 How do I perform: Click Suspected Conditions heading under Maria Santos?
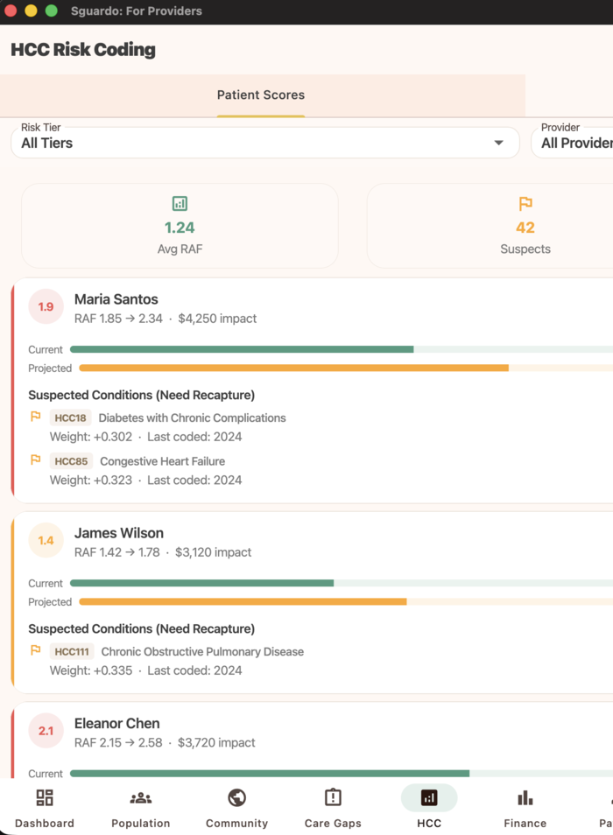tap(141, 395)
